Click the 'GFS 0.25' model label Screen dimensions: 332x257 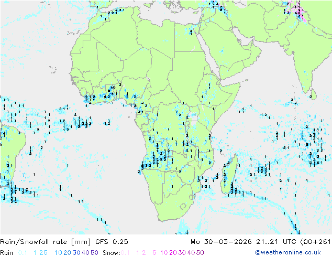pos(112,242)
